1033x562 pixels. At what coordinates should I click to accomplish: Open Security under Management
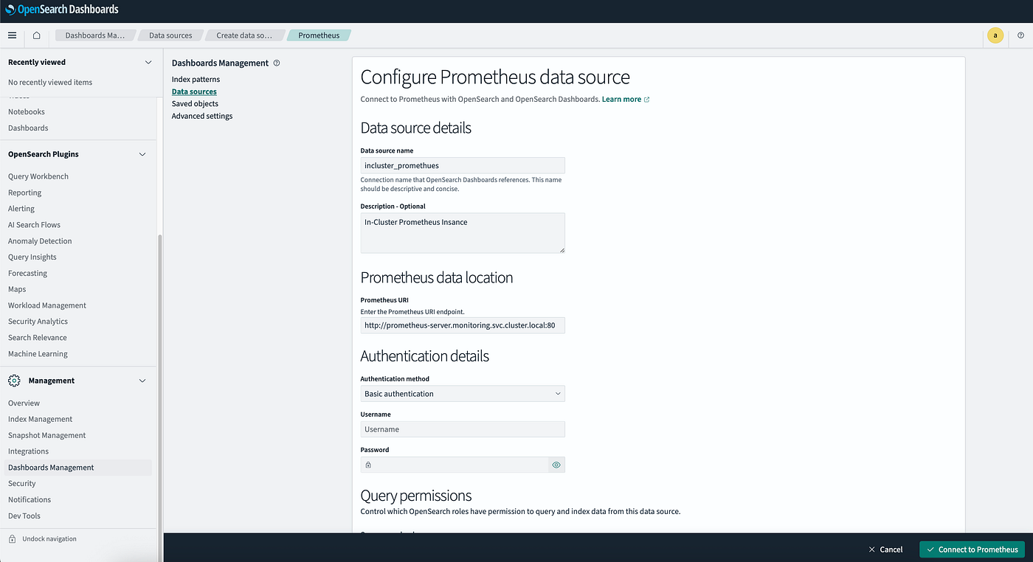coord(22,484)
